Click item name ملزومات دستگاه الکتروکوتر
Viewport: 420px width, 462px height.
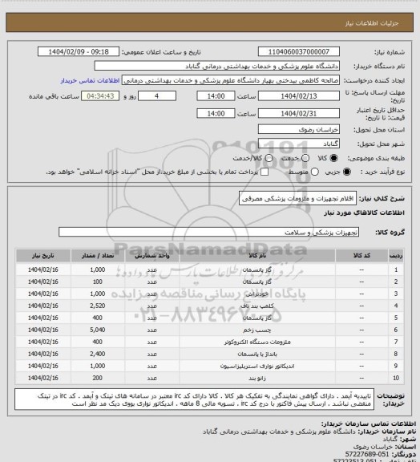pyautogui.click(x=257, y=342)
